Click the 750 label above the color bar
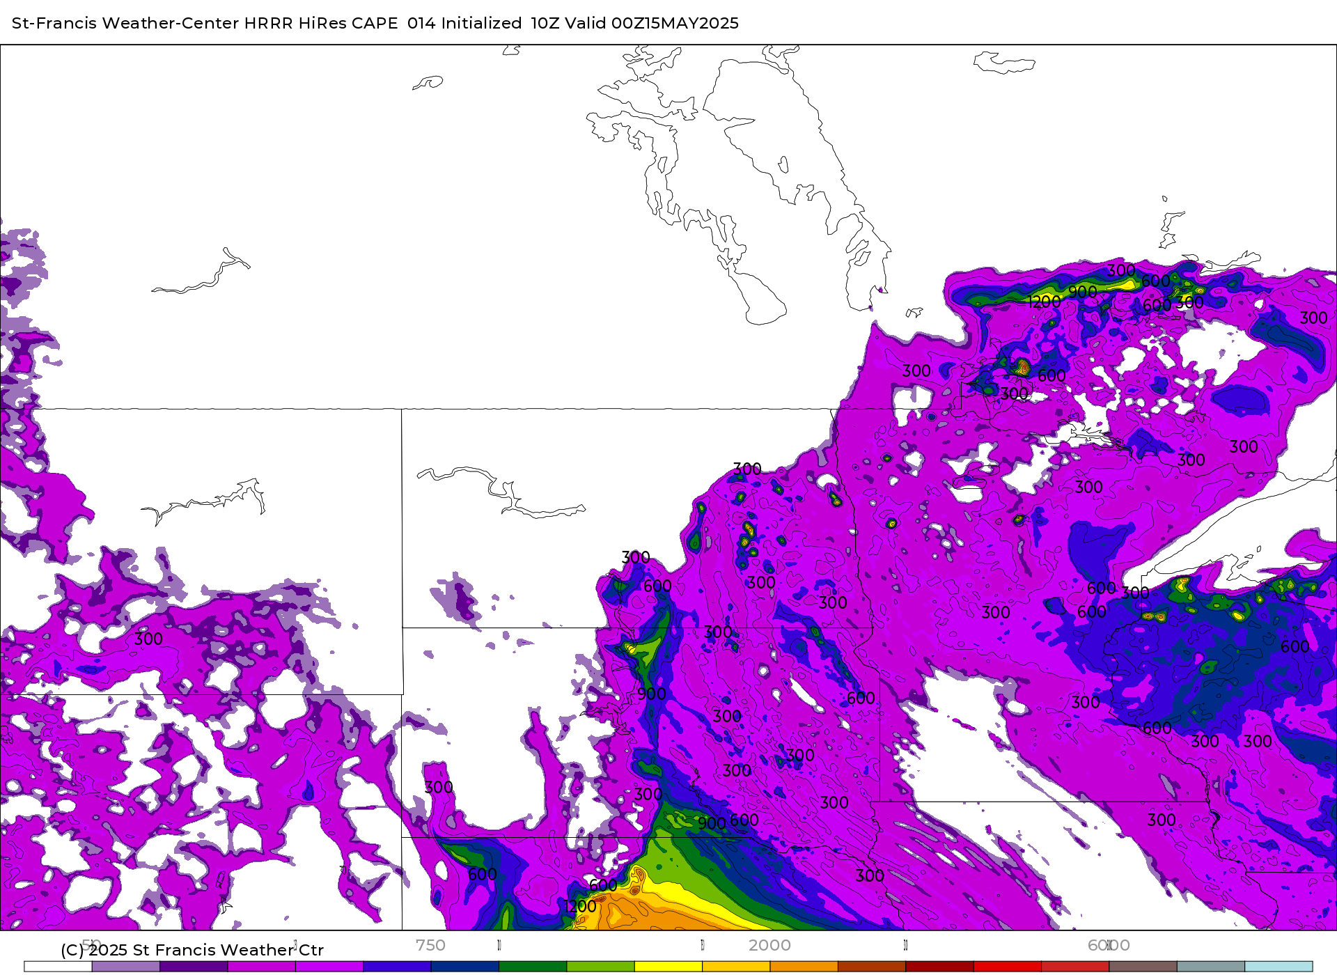 pos(430,945)
